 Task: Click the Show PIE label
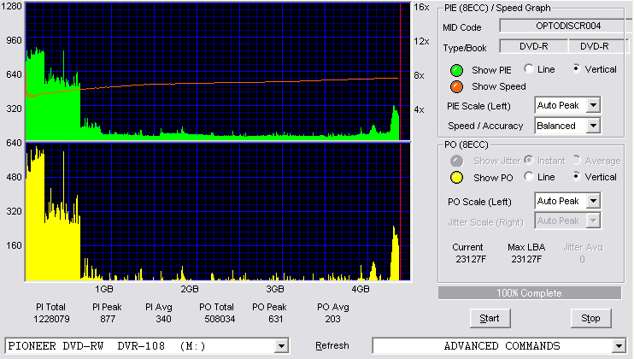click(491, 70)
